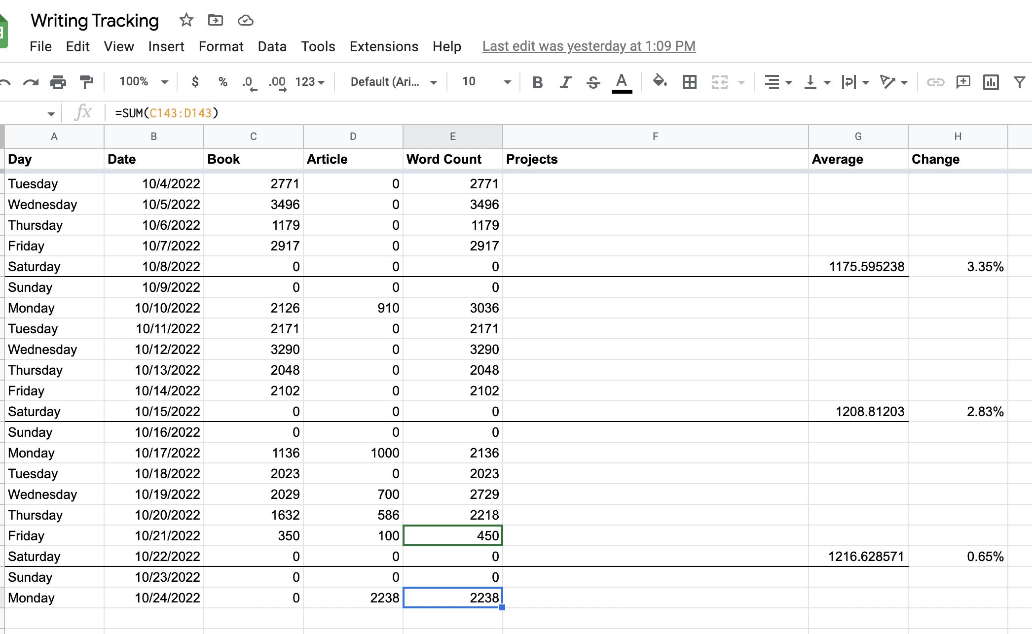Screen dimensions: 1032x634
Task: Activate the Paint format tool
Action: pyautogui.click(x=86, y=82)
